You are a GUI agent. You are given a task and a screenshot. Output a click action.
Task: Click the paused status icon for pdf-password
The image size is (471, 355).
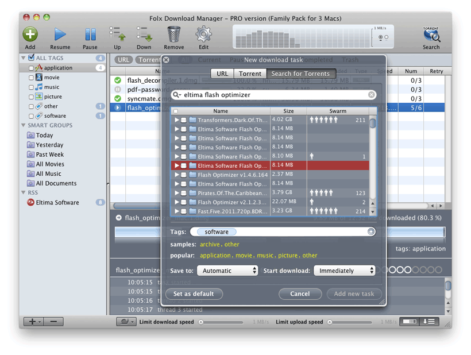pyautogui.click(x=118, y=89)
